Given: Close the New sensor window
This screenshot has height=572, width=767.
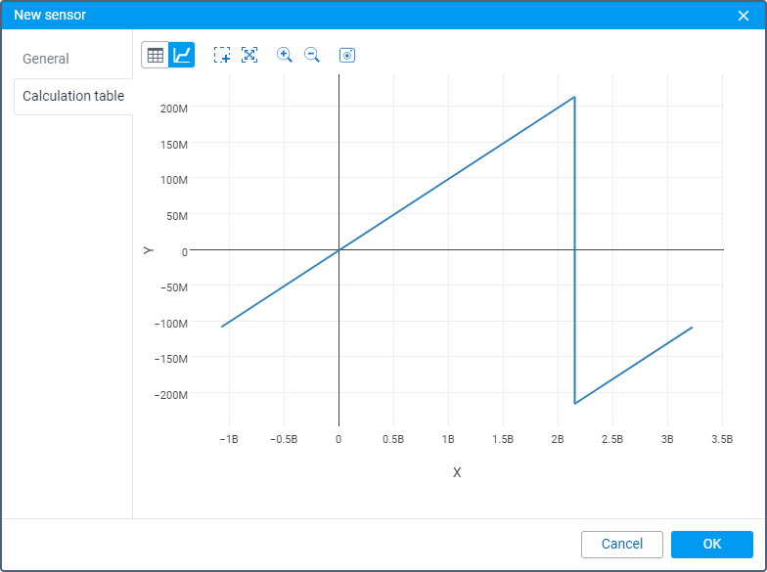Looking at the screenshot, I should (x=744, y=16).
